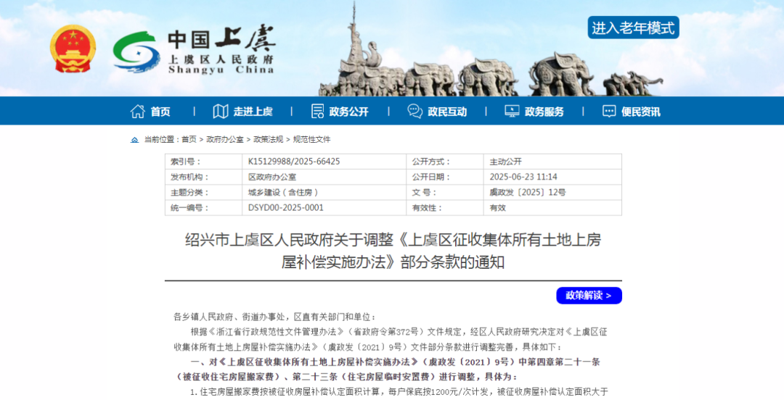Click the national emblem logo

click(x=73, y=49)
